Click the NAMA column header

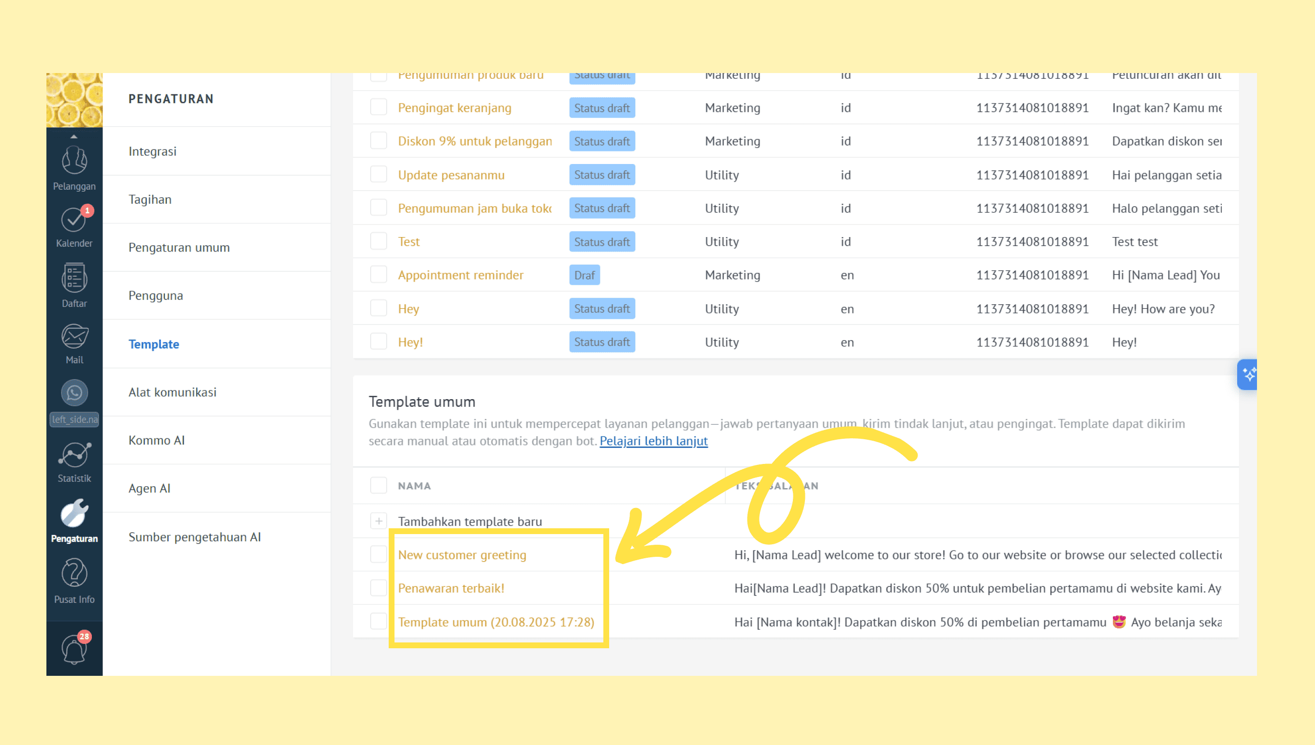(414, 486)
